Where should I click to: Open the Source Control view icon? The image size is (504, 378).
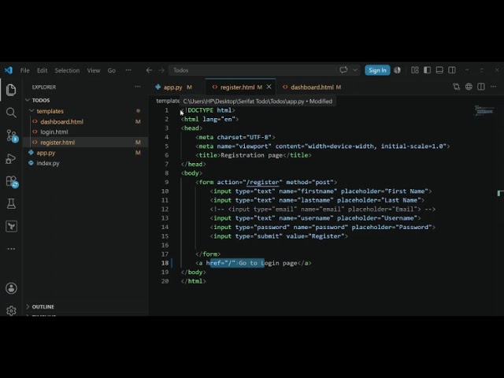click(x=12, y=135)
